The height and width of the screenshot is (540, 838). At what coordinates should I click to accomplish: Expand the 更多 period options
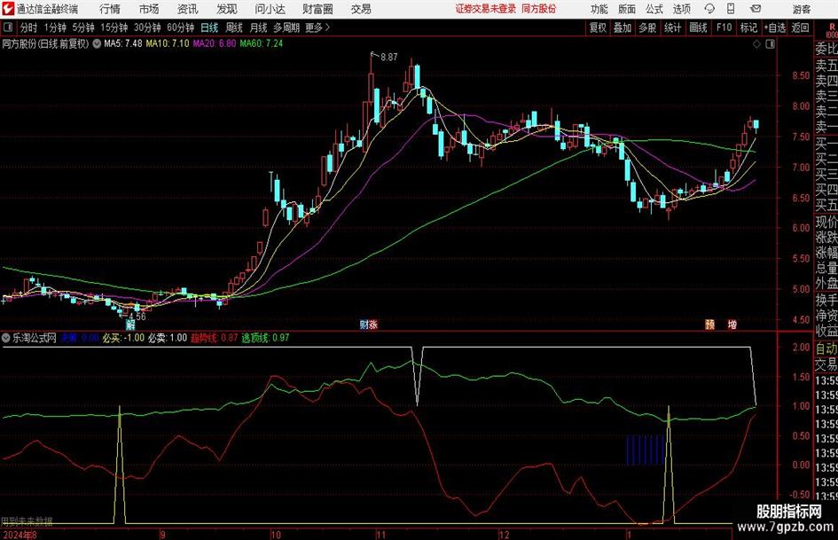317,27
